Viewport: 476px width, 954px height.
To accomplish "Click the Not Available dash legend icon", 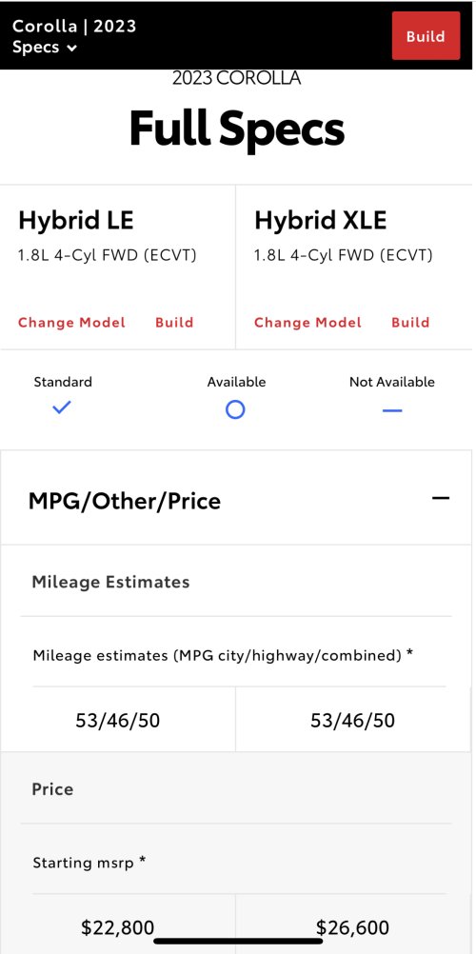I will pos(392,410).
